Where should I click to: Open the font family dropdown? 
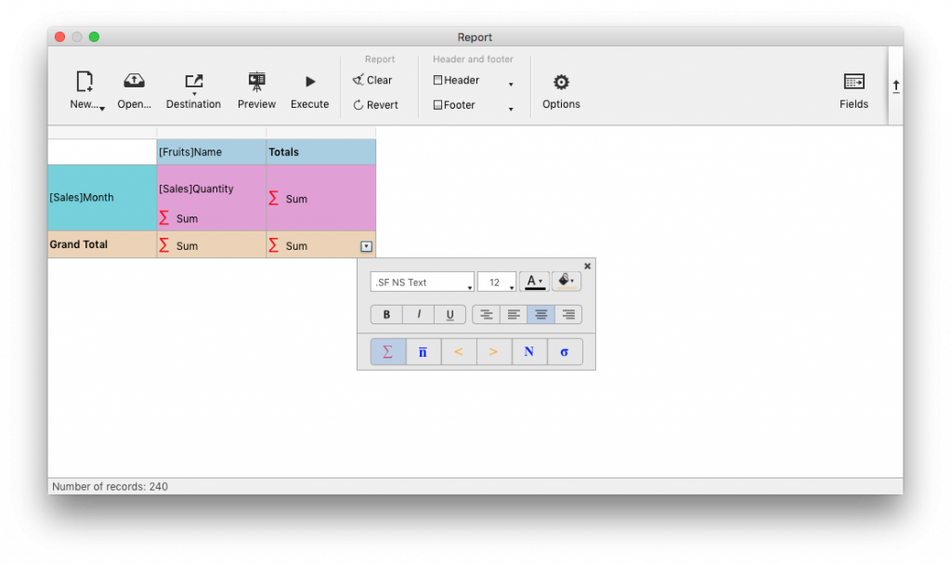(423, 281)
